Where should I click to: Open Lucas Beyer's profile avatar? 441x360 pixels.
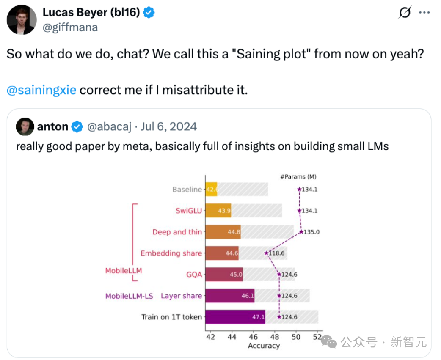22,20
